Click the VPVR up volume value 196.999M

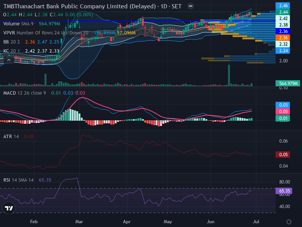pyautogui.click(x=104, y=33)
